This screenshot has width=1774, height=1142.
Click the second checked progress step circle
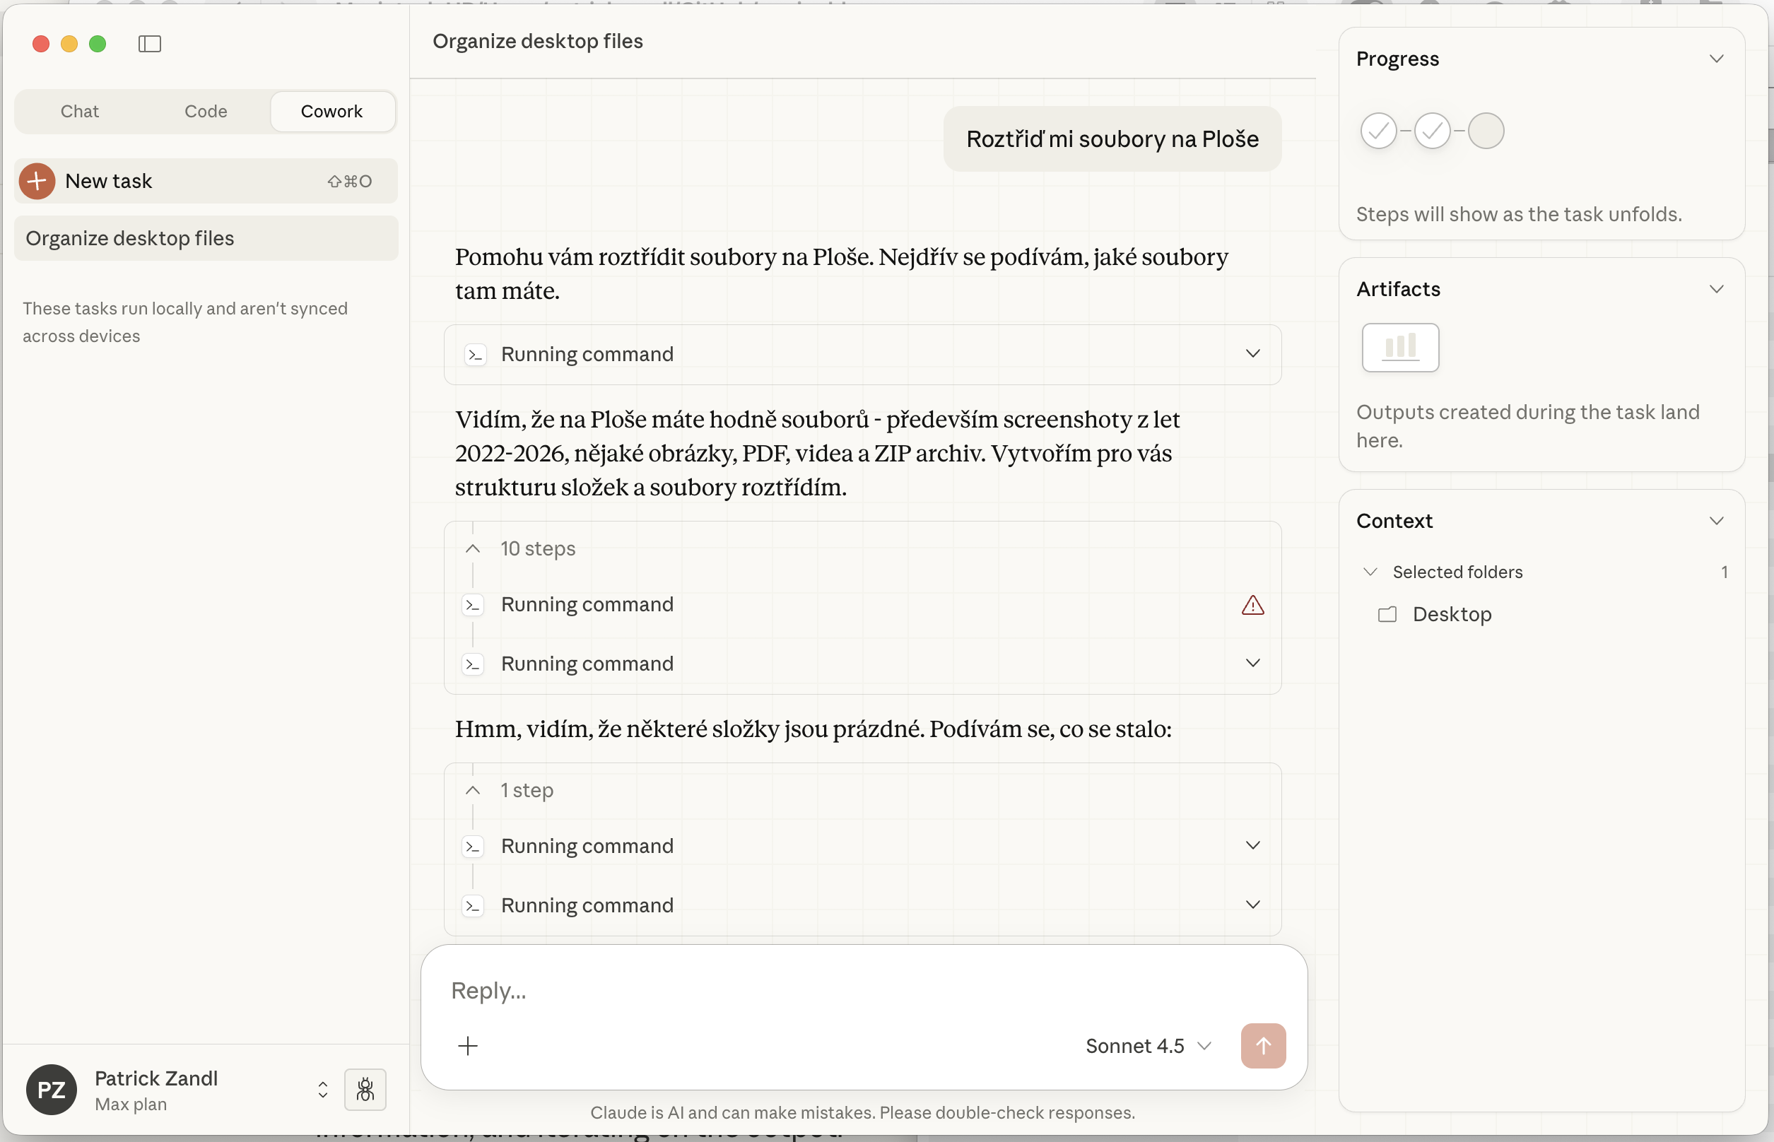1431,131
